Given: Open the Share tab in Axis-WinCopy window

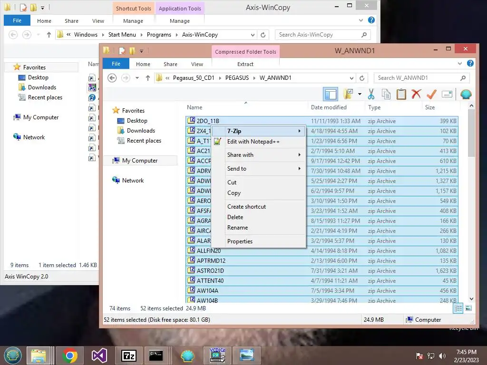Looking at the screenshot, I should [71, 21].
